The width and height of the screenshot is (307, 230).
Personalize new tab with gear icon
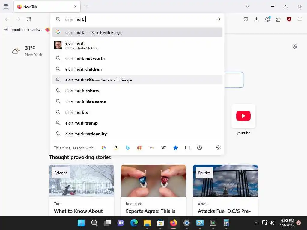pyautogui.click(x=295, y=46)
